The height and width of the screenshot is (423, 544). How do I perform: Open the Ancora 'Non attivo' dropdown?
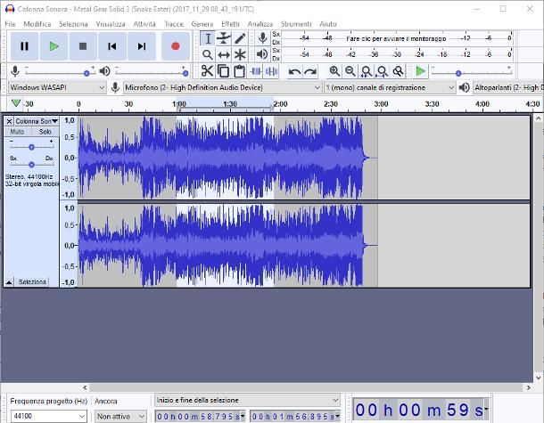120,416
